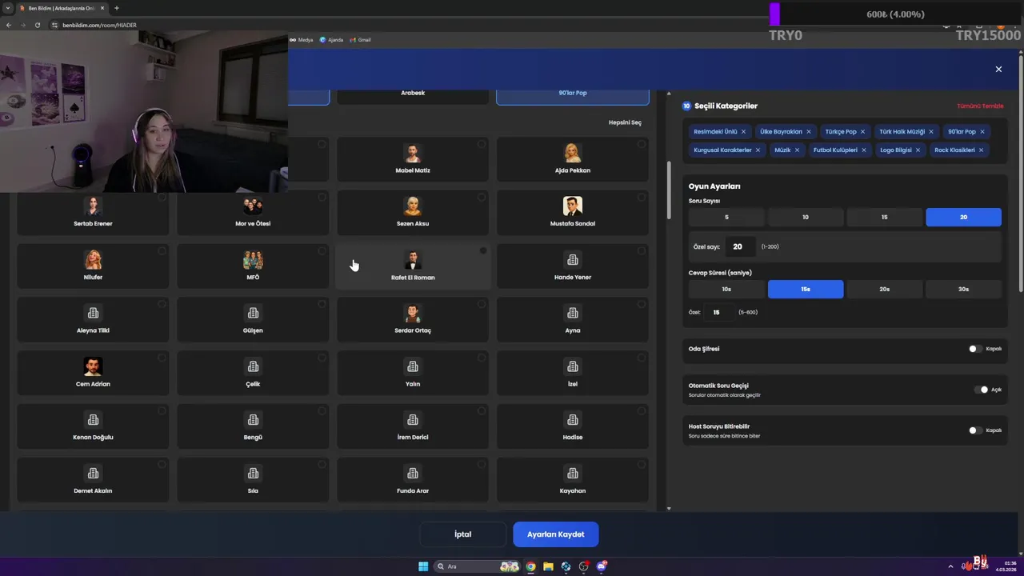Remove the Ülke Bayrakları category chip
1024x576 pixels.
(x=808, y=131)
